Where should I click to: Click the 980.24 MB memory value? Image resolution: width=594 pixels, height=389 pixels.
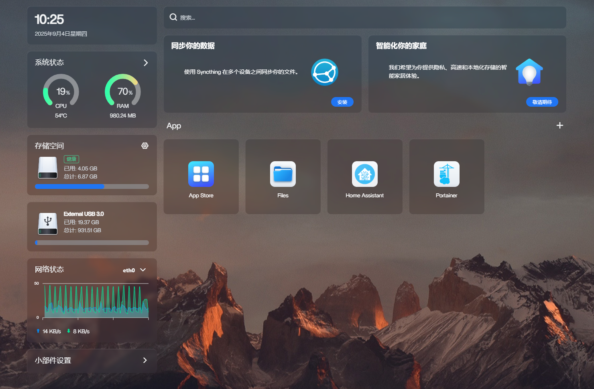[x=123, y=115]
